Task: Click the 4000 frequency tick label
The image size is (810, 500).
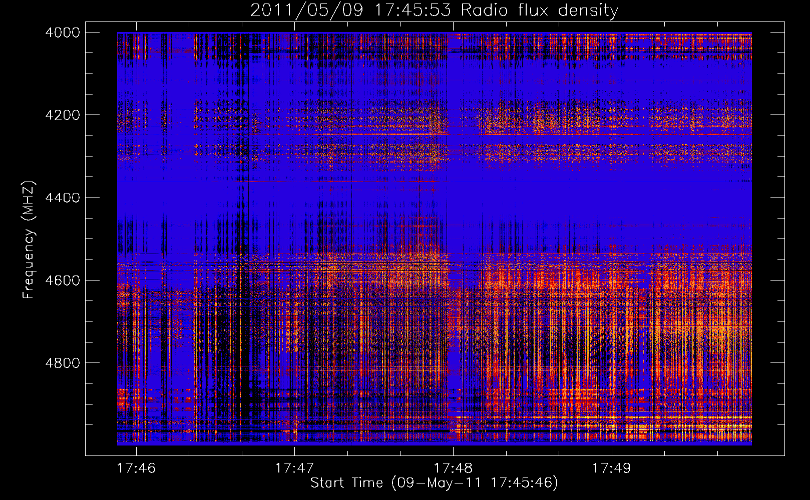Action: click(63, 32)
